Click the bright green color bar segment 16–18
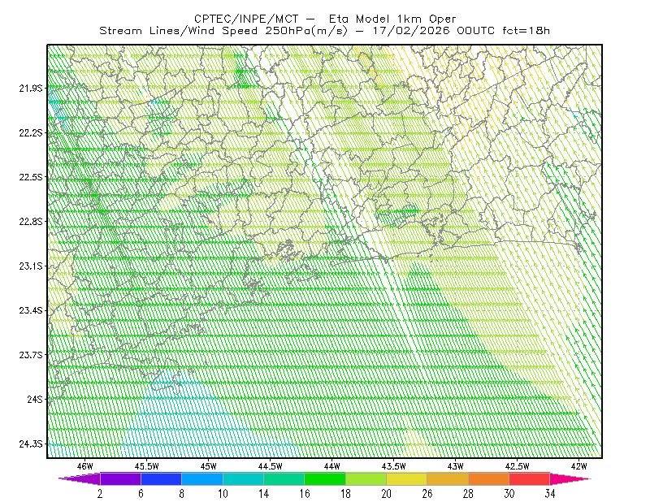 tap(325, 478)
